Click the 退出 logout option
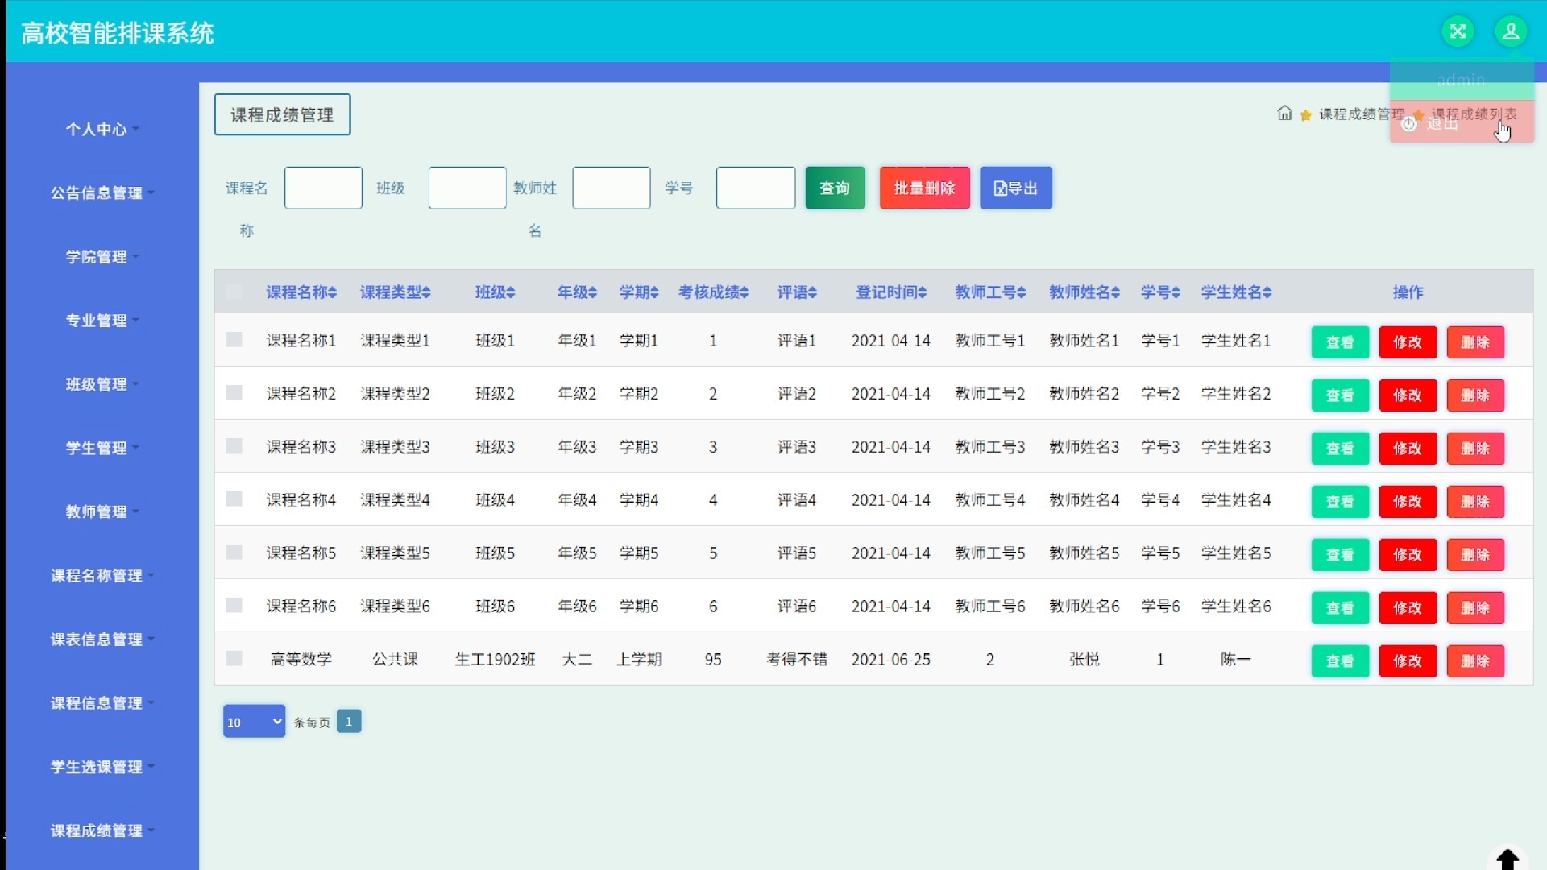This screenshot has width=1547, height=870. click(x=1462, y=123)
